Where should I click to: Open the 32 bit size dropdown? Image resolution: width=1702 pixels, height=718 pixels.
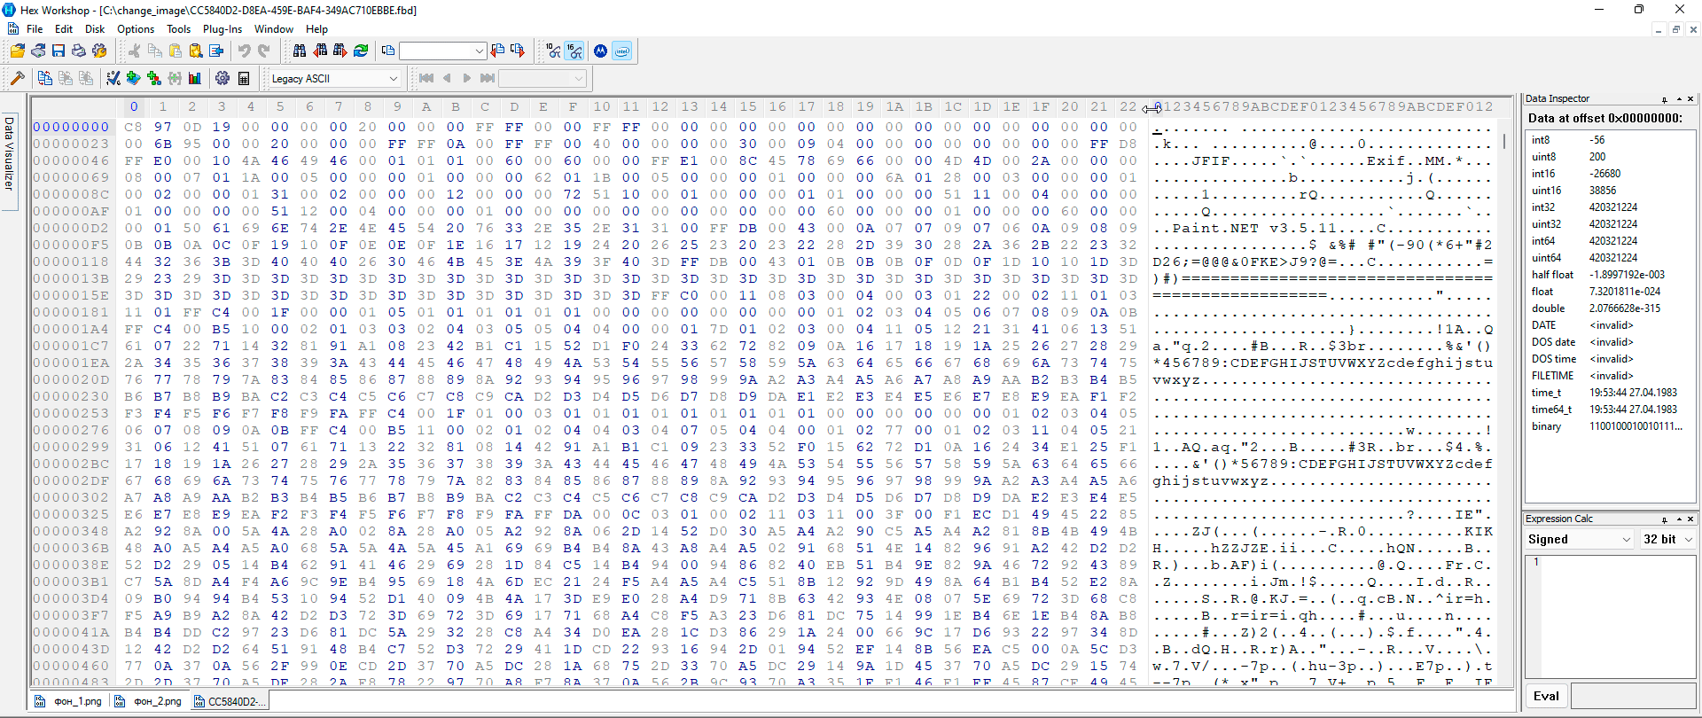point(1689,540)
